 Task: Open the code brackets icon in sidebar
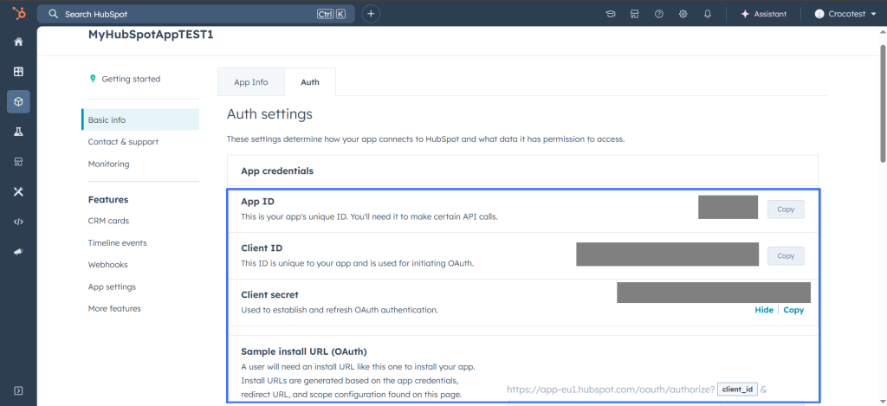pyautogui.click(x=18, y=222)
